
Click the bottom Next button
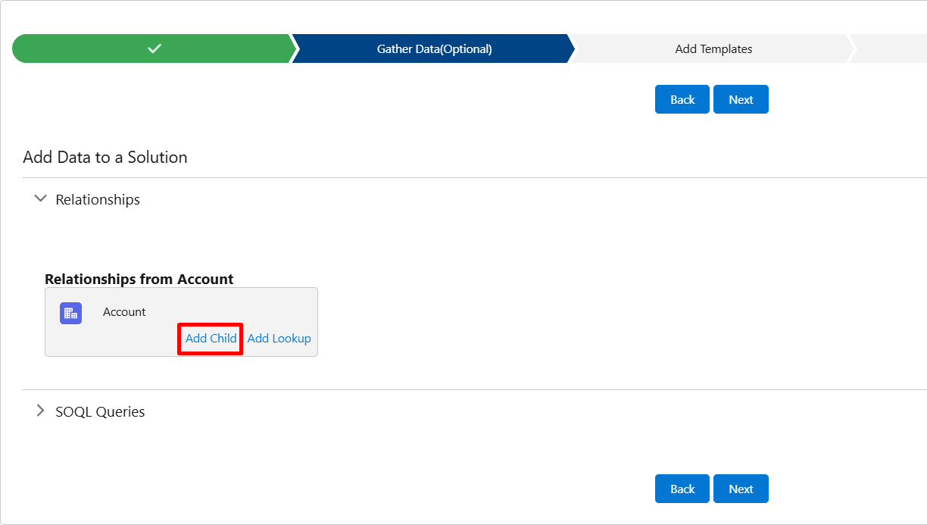tap(741, 489)
